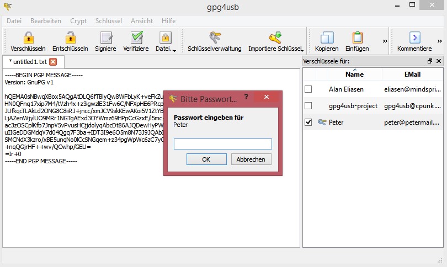Click the Kopieren copy icon

tap(326, 38)
